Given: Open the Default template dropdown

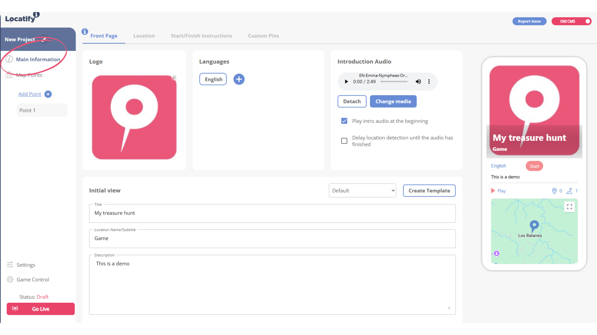Looking at the screenshot, I should pyautogui.click(x=363, y=190).
